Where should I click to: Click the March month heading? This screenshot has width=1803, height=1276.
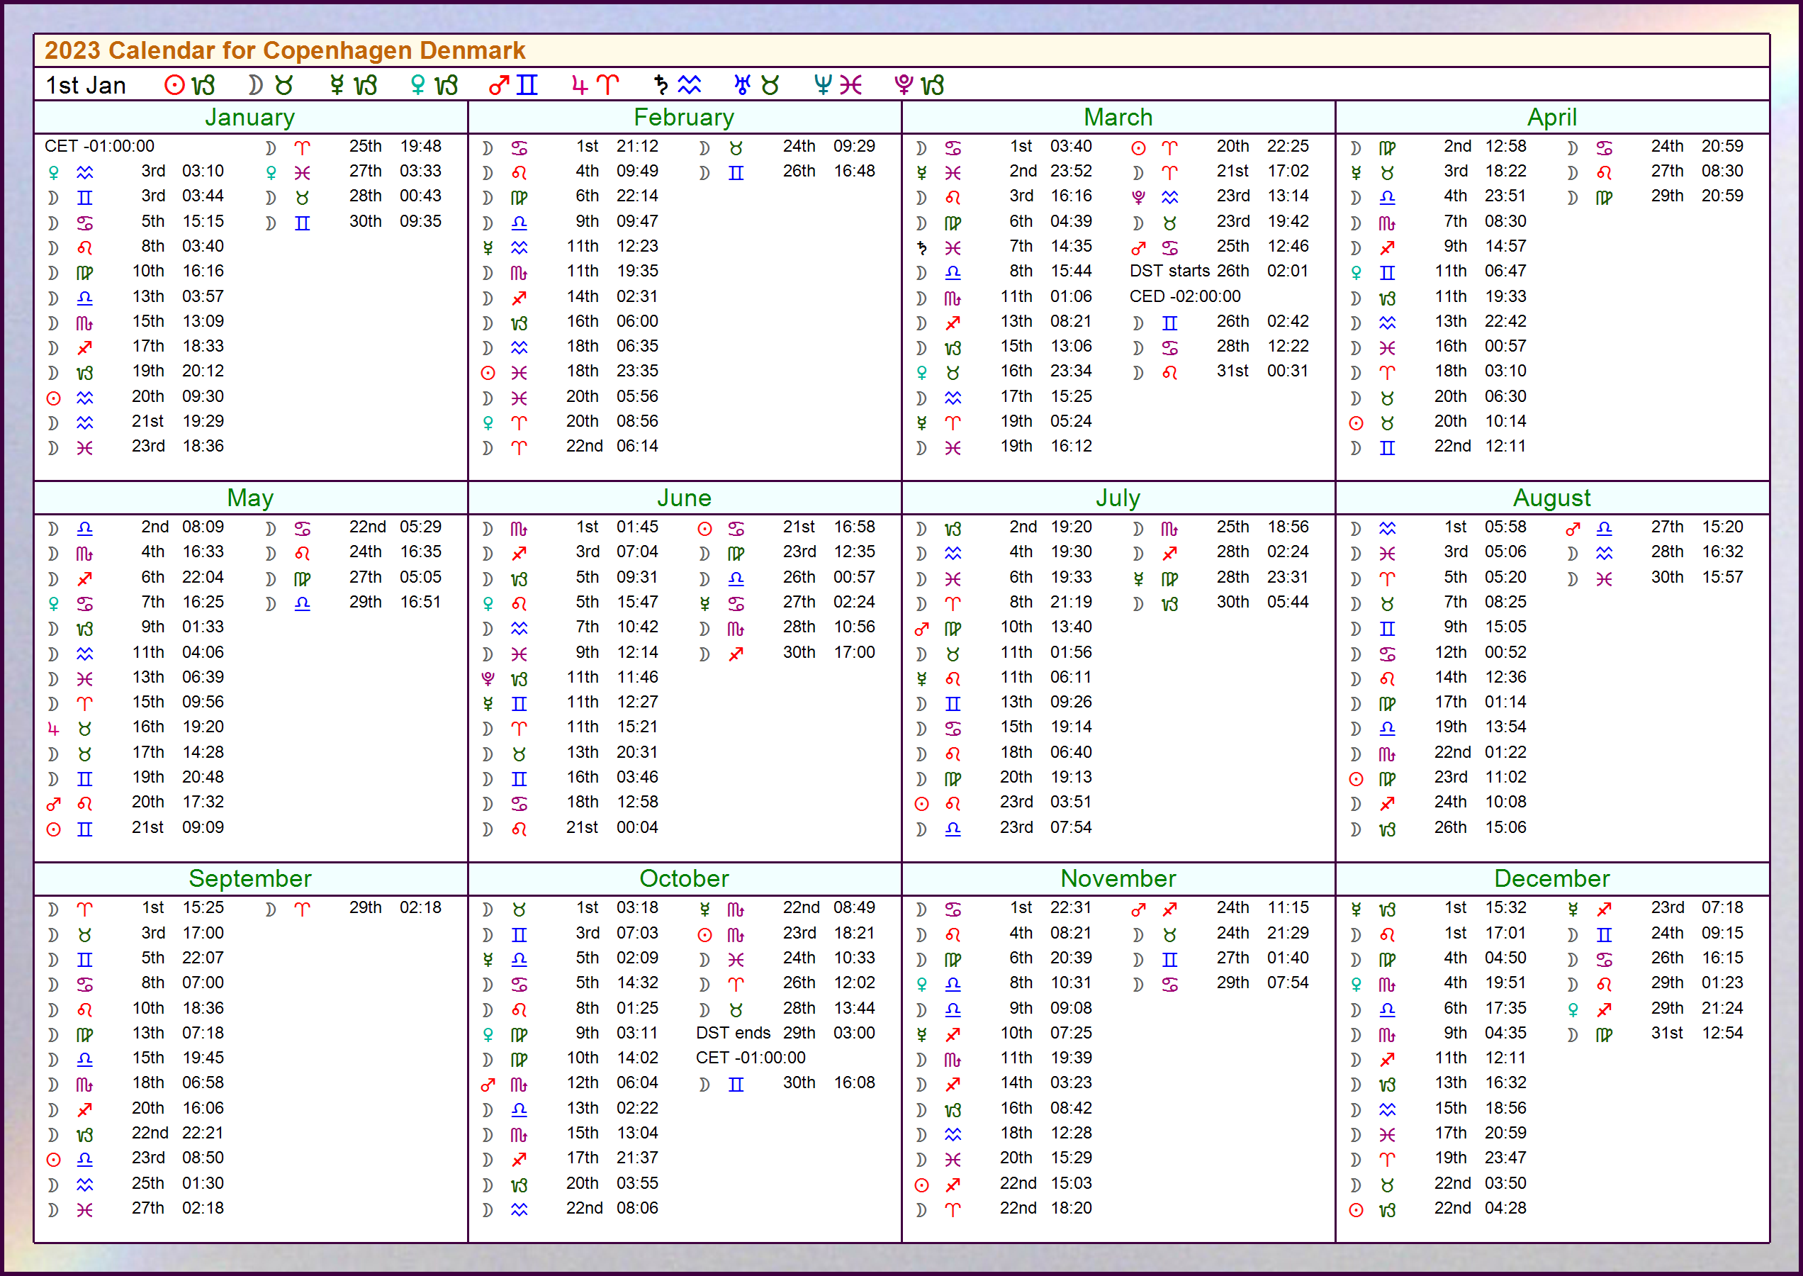(1118, 117)
